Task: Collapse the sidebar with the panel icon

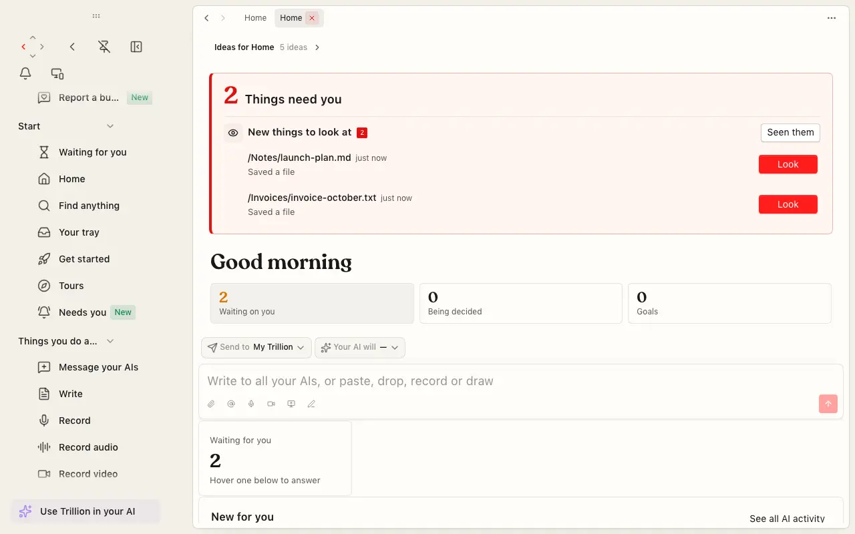Action: pos(136,47)
